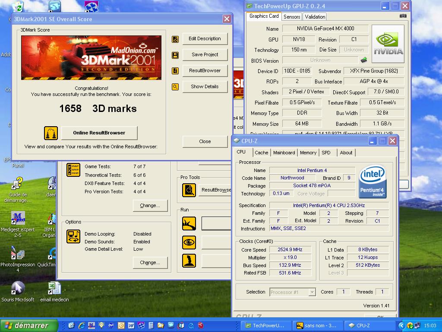This screenshot has height=332, width=442.
Task: Click the Options music-monitor icon
Action: pyautogui.click(x=73, y=236)
